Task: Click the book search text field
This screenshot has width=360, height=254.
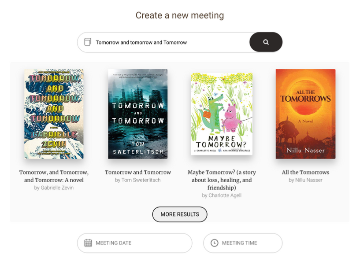Action: pos(170,42)
